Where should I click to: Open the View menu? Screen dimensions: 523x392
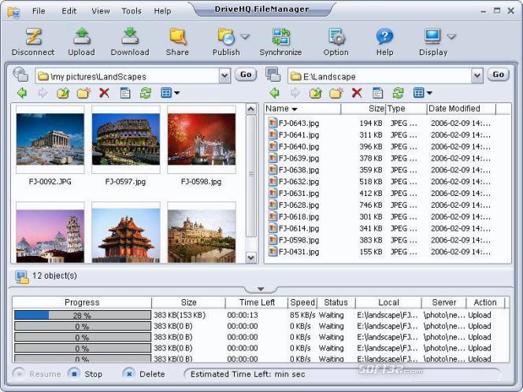pyautogui.click(x=100, y=11)
